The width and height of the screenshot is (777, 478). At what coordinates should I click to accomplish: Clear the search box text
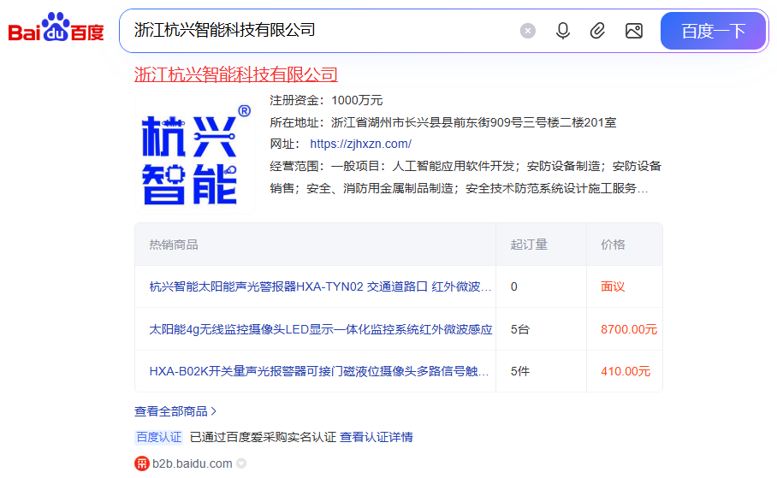click(x=528, y=31)
